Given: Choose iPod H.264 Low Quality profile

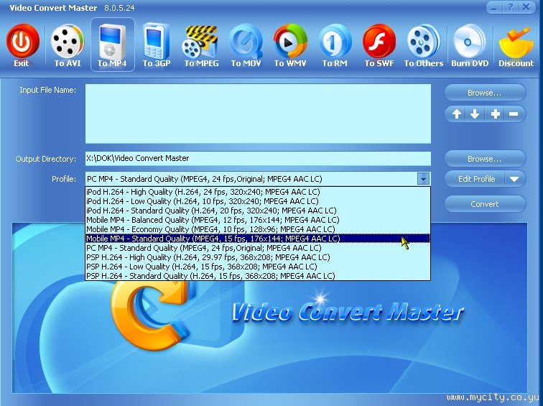Looking at the screenshot, I should coord(258,201).
